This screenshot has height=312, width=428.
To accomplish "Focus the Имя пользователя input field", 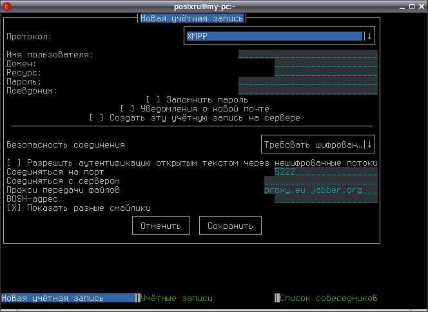I will [x=308, y=54].
